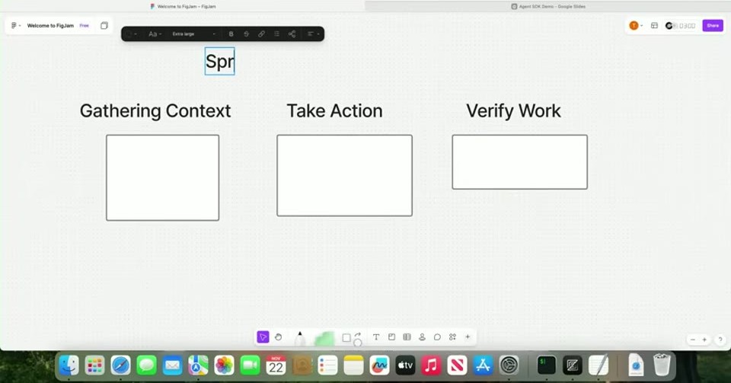Image resolution: width=731 pixels, height=383 pixels.
Task: Select the Verify Work heading
Action: [513, 111]
